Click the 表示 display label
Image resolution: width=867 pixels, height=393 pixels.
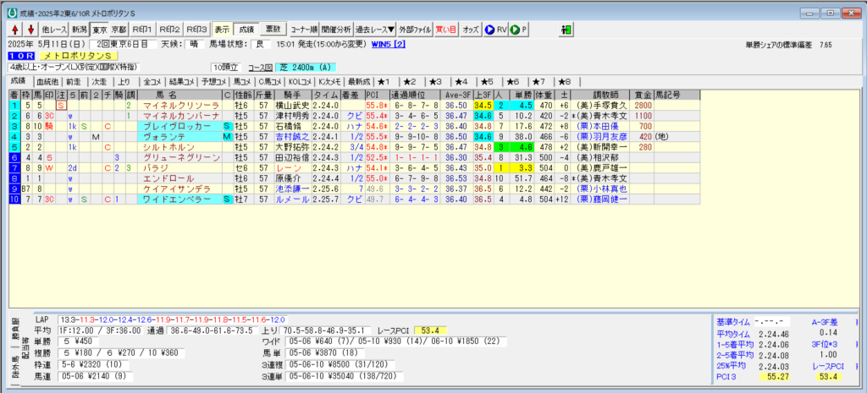222,30
